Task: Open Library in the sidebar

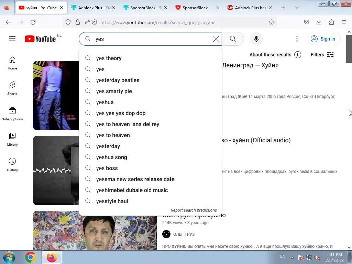Action: [12, 140]
